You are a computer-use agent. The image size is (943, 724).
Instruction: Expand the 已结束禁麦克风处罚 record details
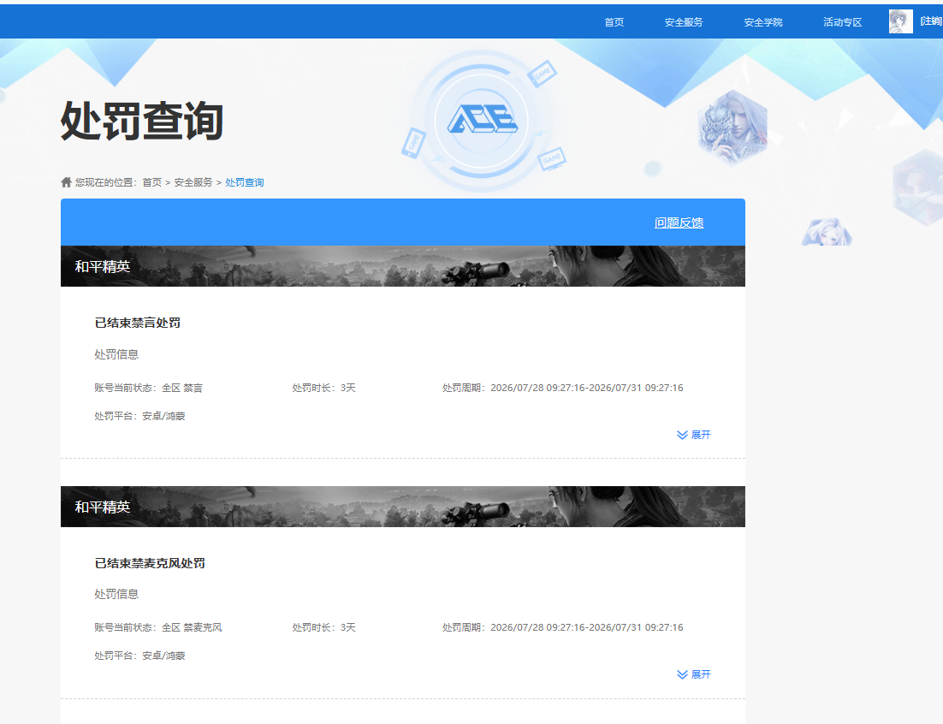tap(693, 674)
